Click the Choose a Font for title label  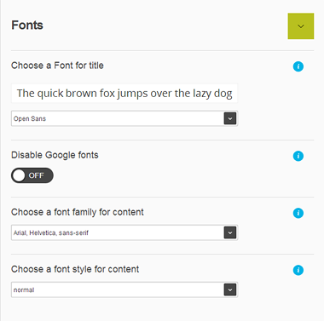click(57, 66)
